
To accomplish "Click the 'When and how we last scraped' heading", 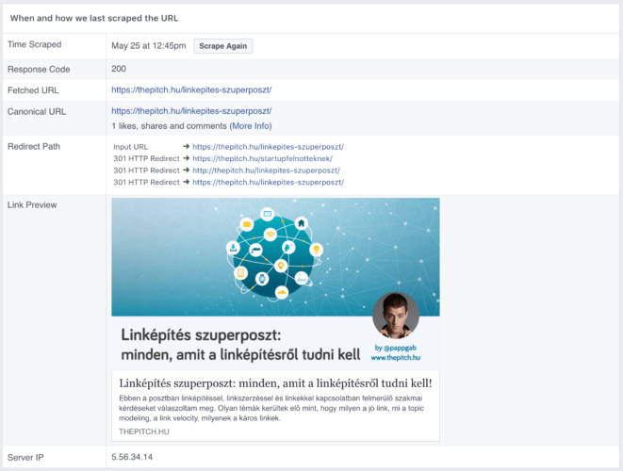I will (94, 18).
